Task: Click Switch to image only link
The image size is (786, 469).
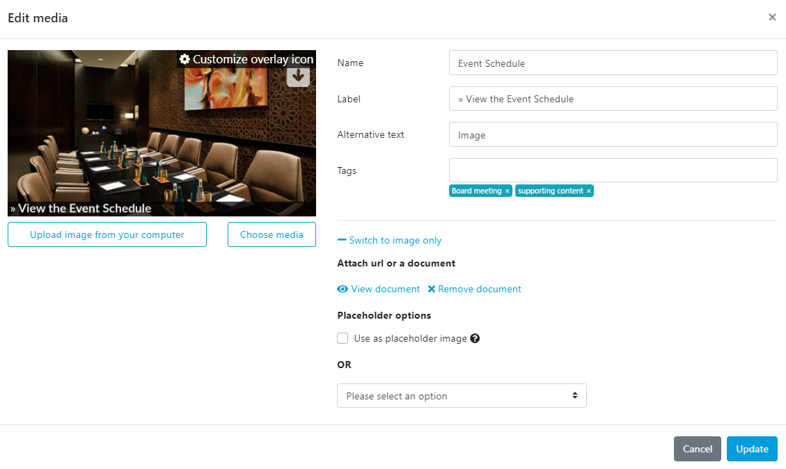Action: 395,240
